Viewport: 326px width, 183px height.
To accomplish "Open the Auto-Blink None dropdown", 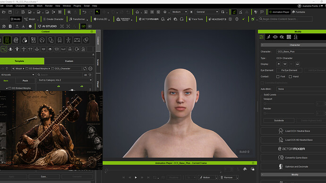I will pyautogui.click(x=301, y=89).
